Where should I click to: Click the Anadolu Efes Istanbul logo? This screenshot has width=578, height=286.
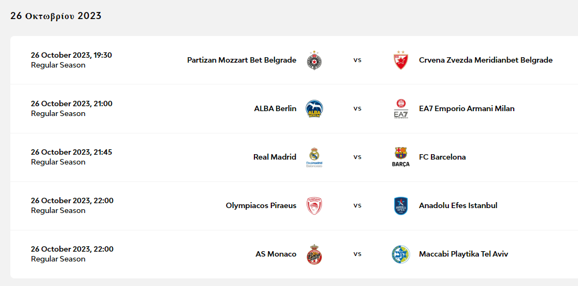click(400, 205)
